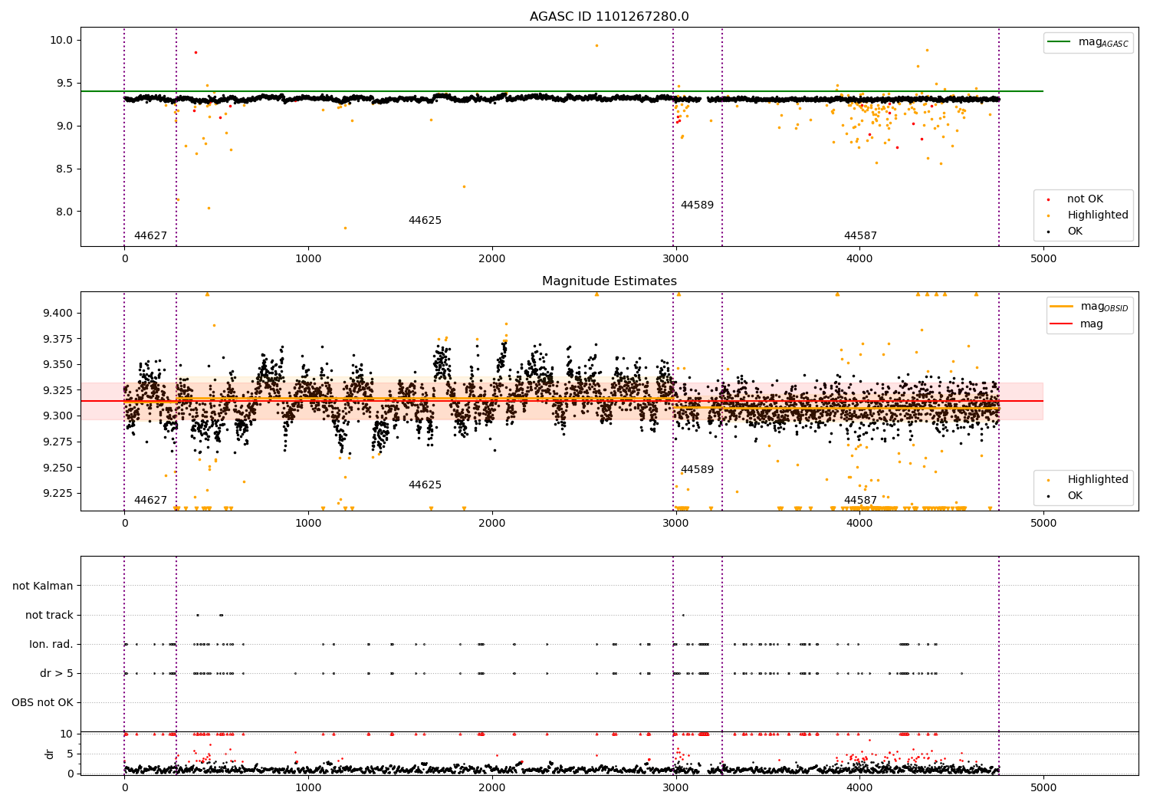Click the 'dr > 5' row label

pos(57,674)
